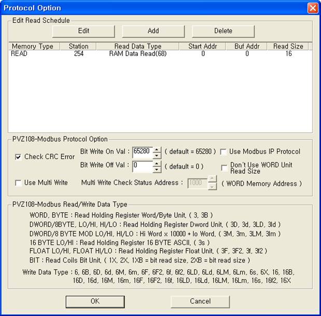Screen dimensions: 321x316
Task: Increase Bit Write Off Val with up arrow
Action: click(157, 164)
